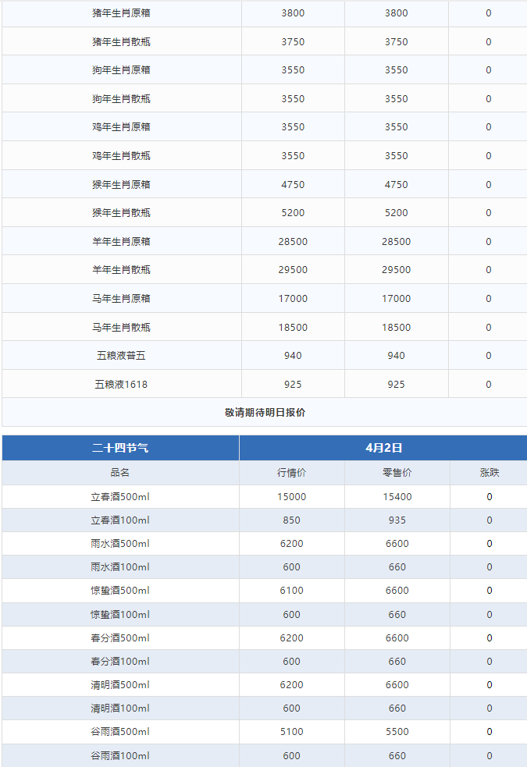Select the 660 retail price of 春分酒100ml

click(397, 662)
